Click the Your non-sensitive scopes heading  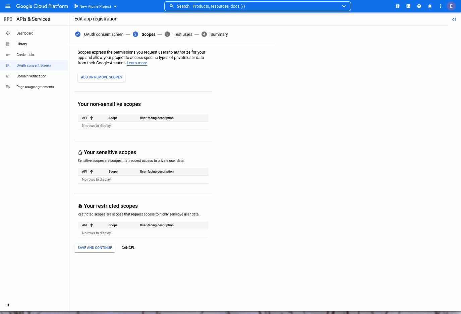[x=109, y=104]
